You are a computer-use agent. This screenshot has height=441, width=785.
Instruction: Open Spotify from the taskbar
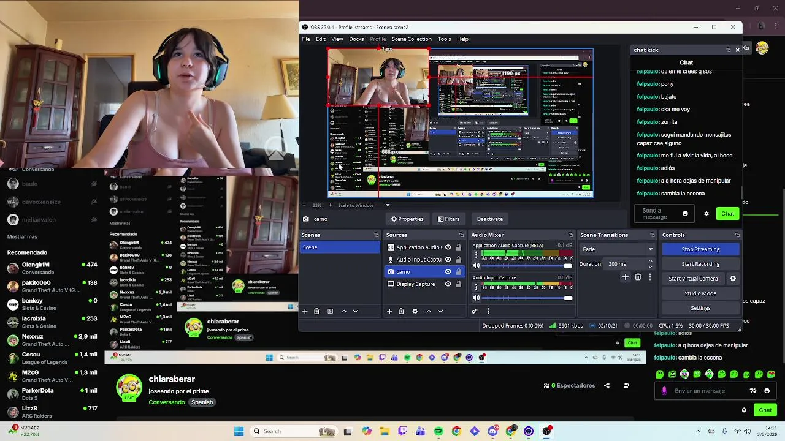[x=438, y=432]
